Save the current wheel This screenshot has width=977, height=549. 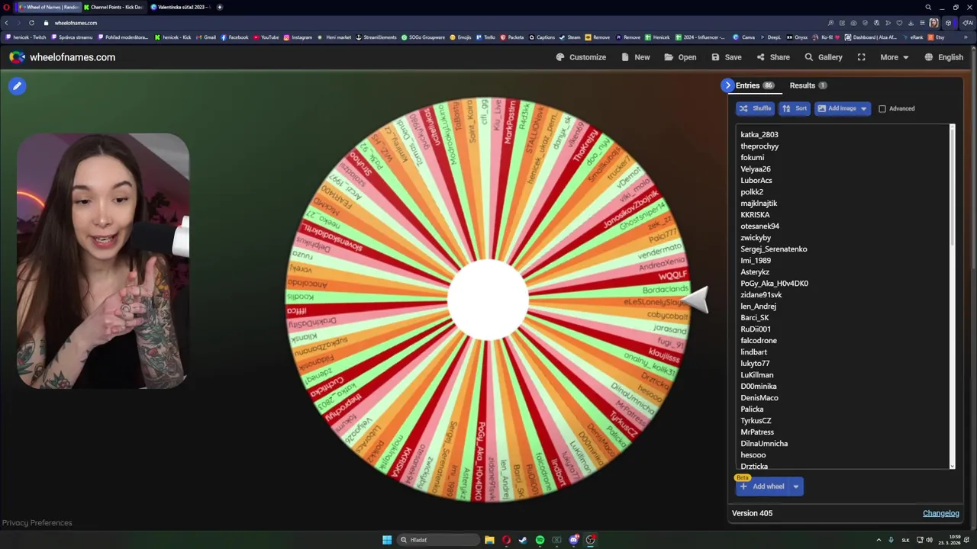click(x=726, y=57)
